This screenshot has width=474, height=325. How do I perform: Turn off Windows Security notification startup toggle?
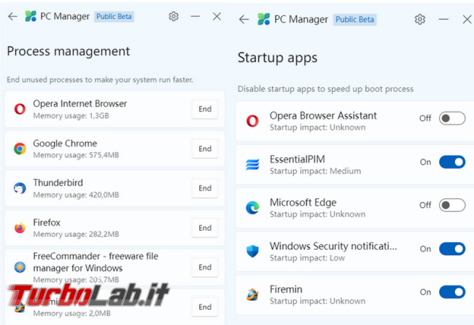452,249
